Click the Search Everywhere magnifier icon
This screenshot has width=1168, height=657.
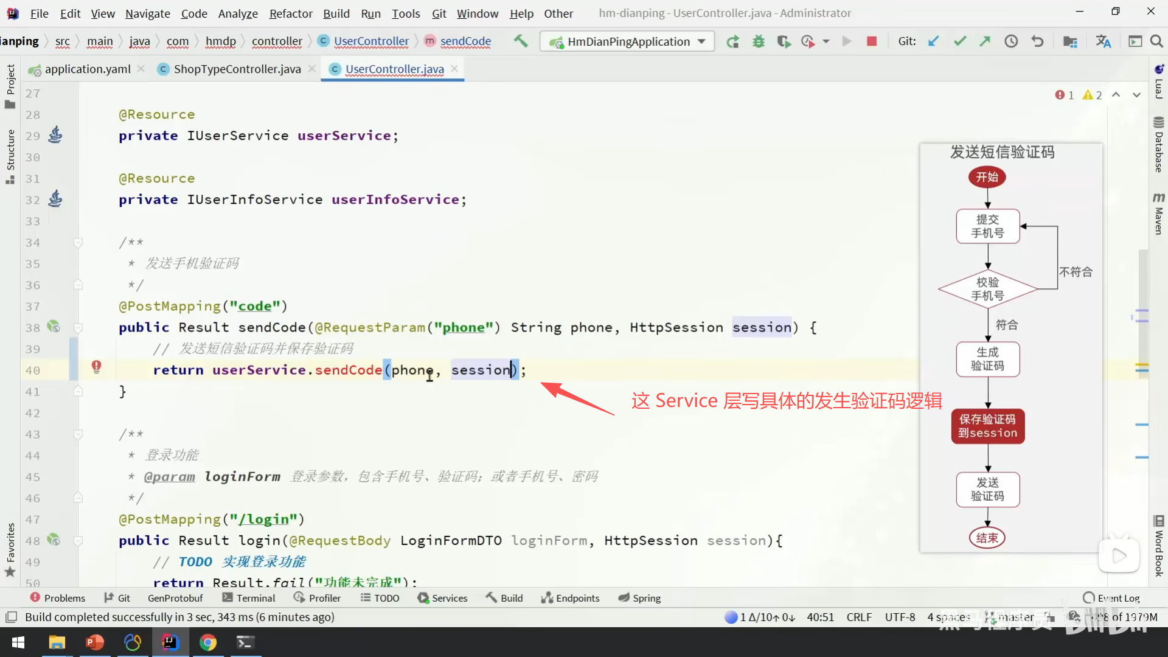[x=1156, y=41]
